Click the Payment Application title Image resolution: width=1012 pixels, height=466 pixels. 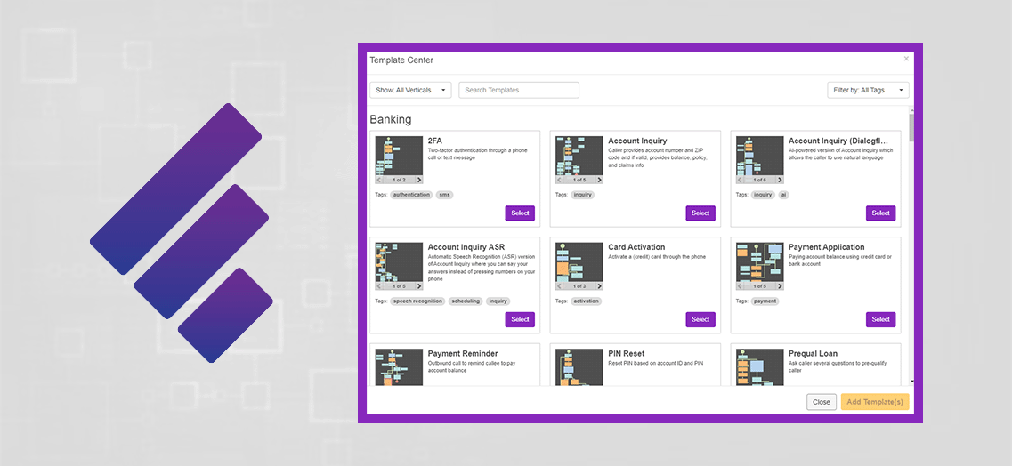(x=826, y=247)
